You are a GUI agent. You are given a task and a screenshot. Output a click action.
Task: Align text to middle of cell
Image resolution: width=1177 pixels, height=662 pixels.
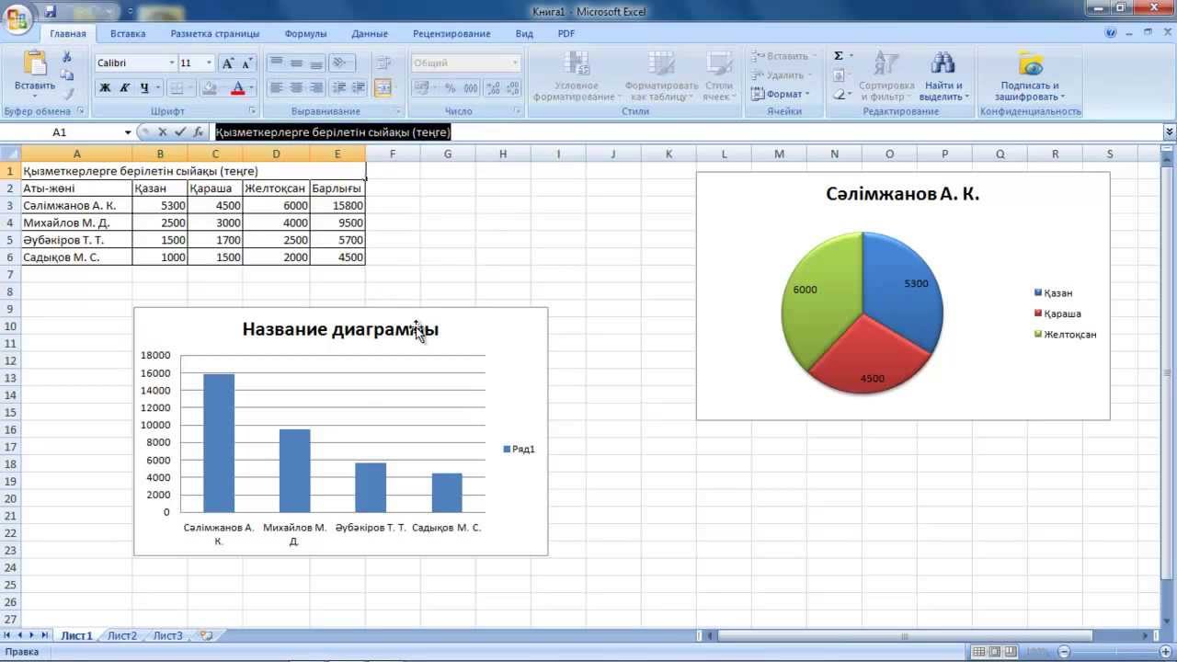point(296,63)
